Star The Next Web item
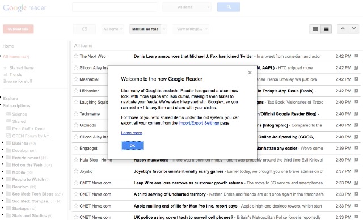The width and height of the screenshot is (363, 220). (75, 56)
